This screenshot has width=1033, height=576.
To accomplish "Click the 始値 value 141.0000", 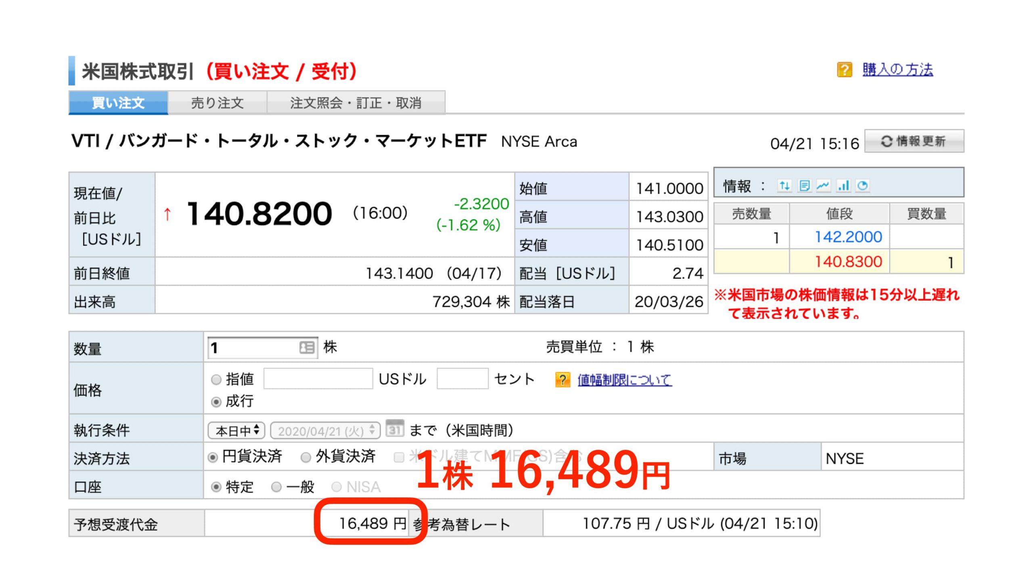I will [x=669, y=188].
